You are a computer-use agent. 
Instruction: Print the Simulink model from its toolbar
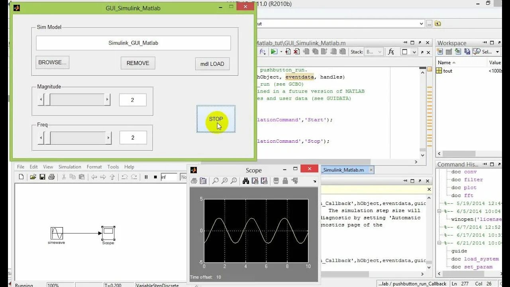click(x=51, y=177)
